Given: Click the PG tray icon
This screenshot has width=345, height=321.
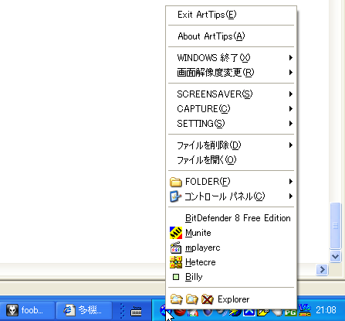Looking at the screenshot, I should [290, 312].
